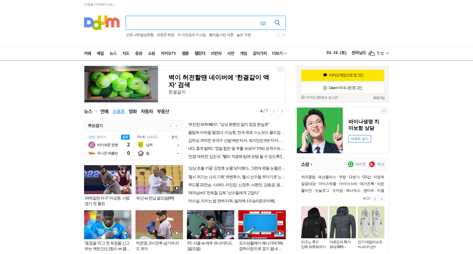Click trending keyword 코로나19 발생현황

(x=139, y=35)
